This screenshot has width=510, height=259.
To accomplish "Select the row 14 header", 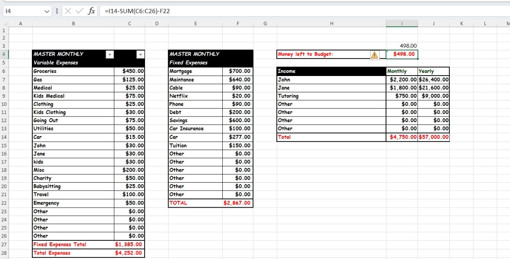I will pyautogui.click(x=4, y=137).
